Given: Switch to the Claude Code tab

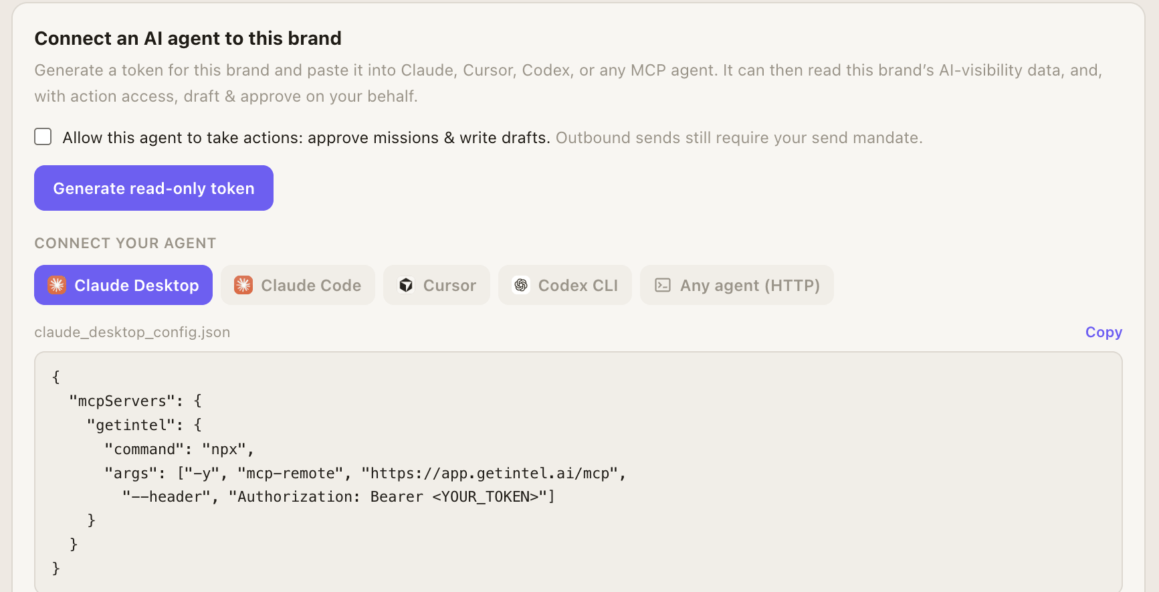Looking at the screenshot, I should [x=298, y=285].
